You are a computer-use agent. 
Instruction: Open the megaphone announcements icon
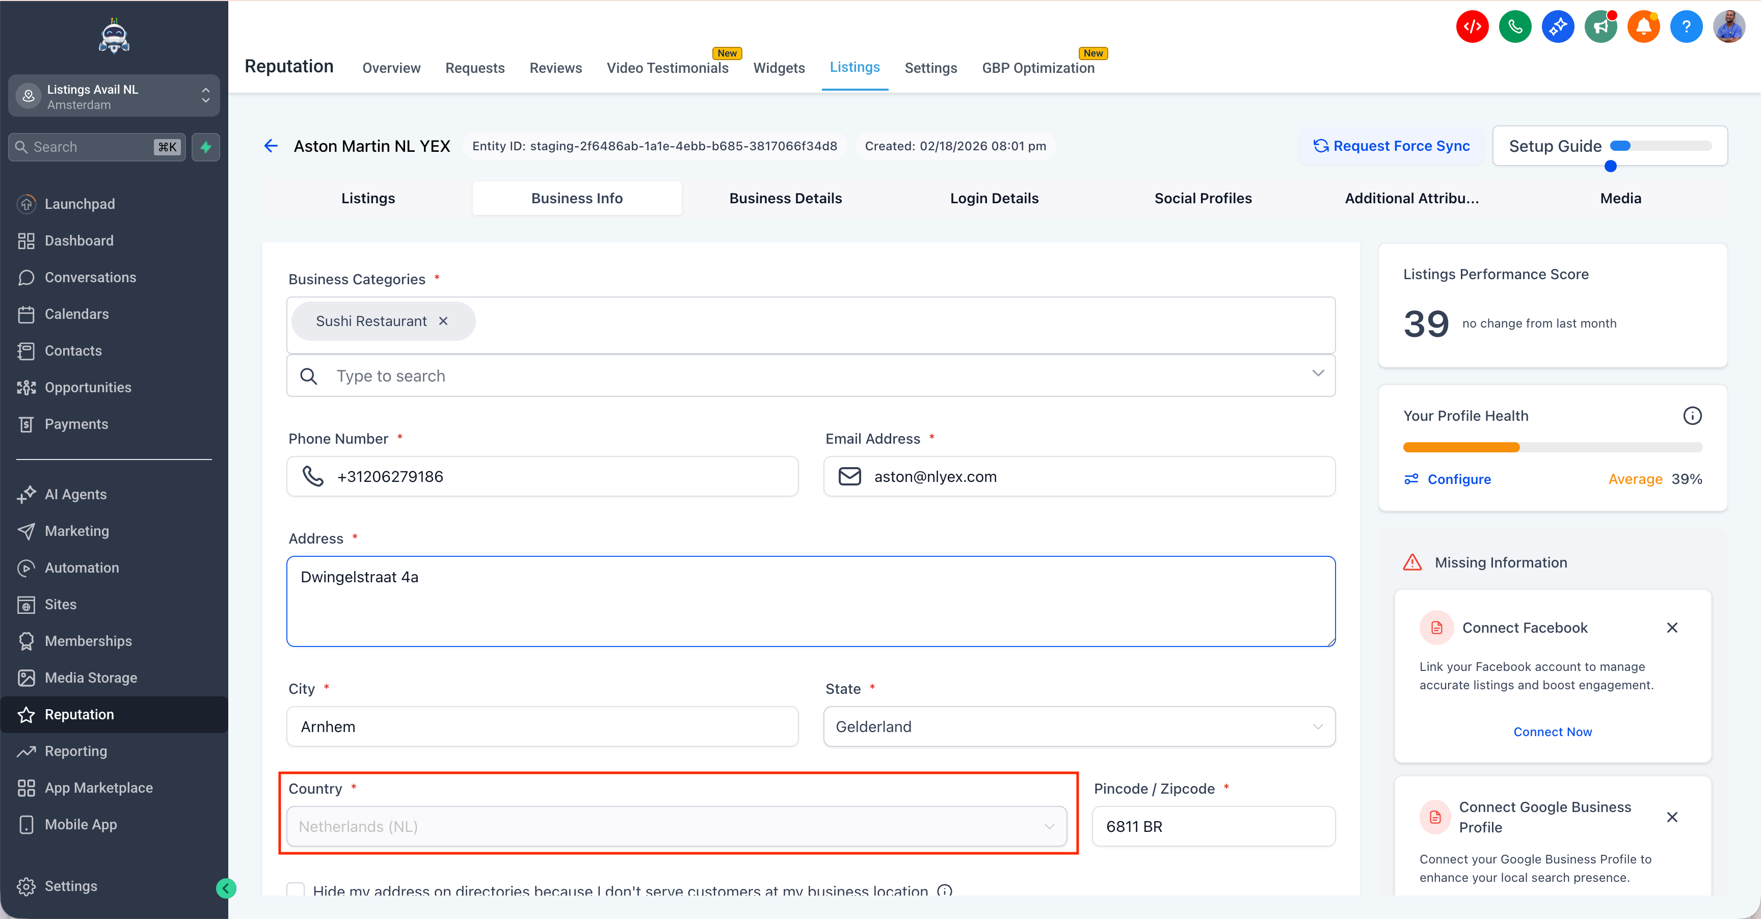pyautogui.click(x=1600, y=26)
